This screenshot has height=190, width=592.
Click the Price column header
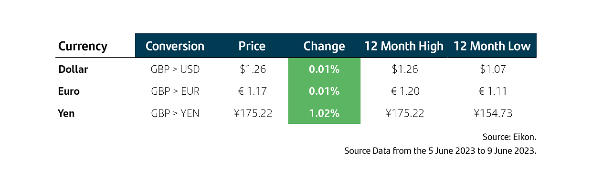[252, 46]
